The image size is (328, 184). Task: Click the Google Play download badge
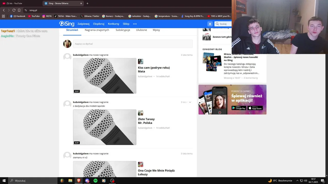click(239, 108)
